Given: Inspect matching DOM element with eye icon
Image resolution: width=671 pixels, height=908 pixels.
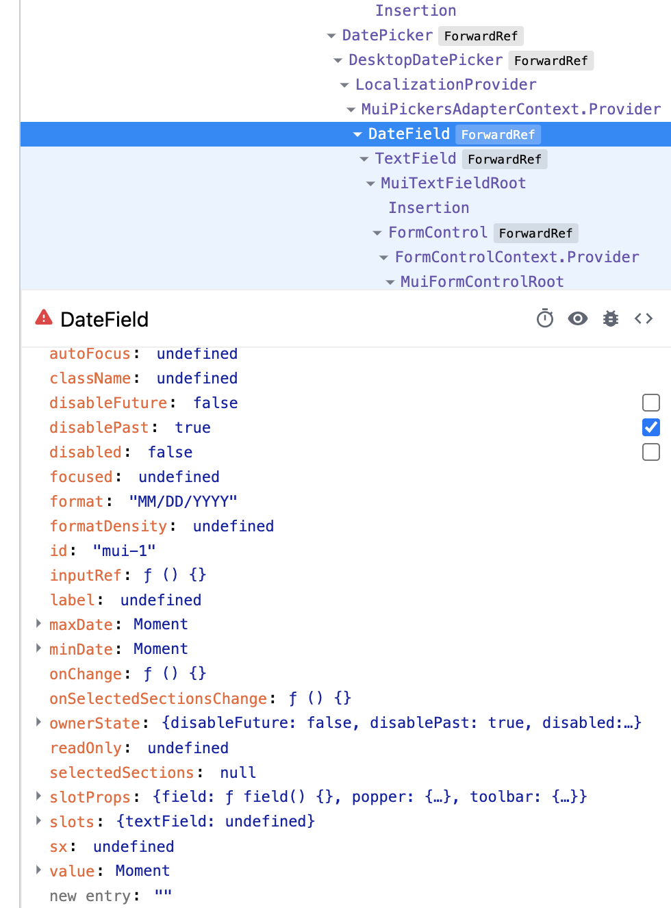Looking at the screenshot, I should pyautogui.click(x=577, y=318).
